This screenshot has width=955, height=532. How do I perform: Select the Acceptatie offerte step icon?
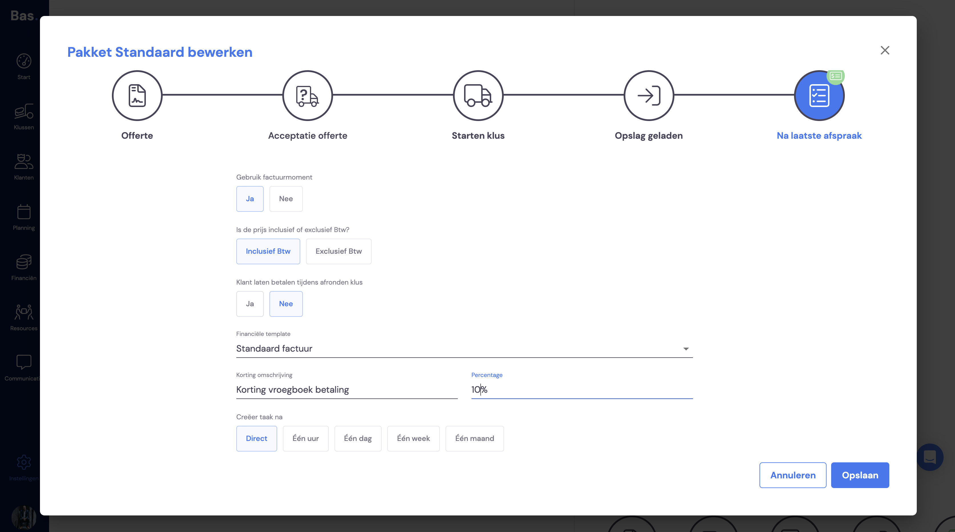pyautogui.click(x=307, y=95)
